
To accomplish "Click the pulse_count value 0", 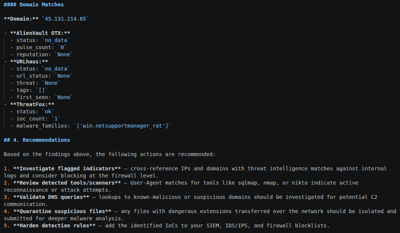I will pyautogui.click(x=62, y=47).
